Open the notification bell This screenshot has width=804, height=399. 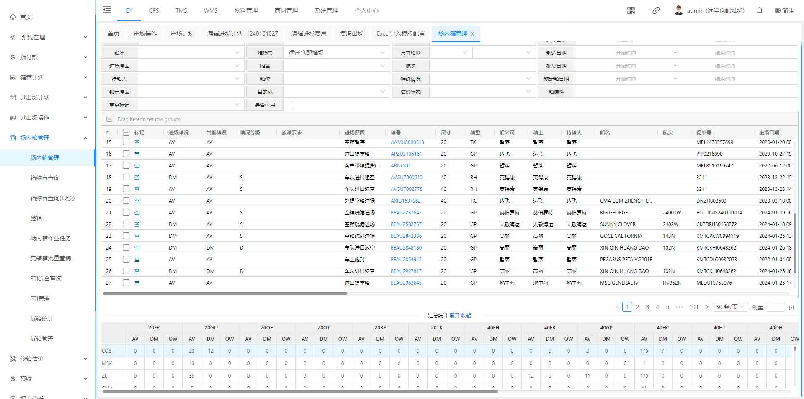(759, 10)
